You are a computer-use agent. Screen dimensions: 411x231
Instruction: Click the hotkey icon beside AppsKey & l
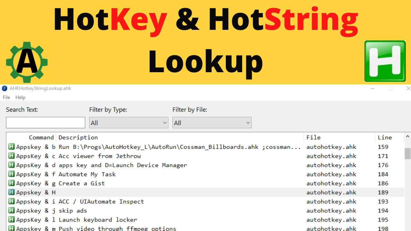(x=12, y=220)
